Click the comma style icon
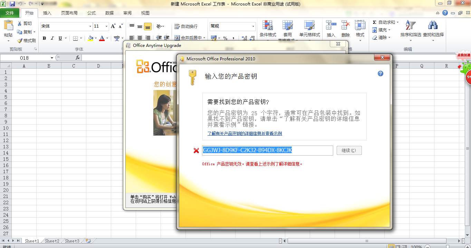The image size is (471, 248). point(233,38)
